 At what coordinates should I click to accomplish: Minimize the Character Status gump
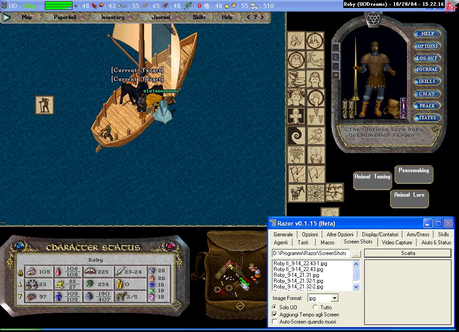click(x=176, y=305)
